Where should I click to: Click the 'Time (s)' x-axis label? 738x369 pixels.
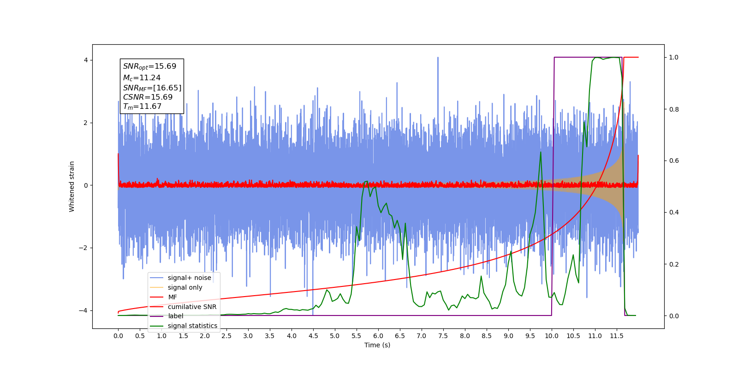[x=377, y=345]
